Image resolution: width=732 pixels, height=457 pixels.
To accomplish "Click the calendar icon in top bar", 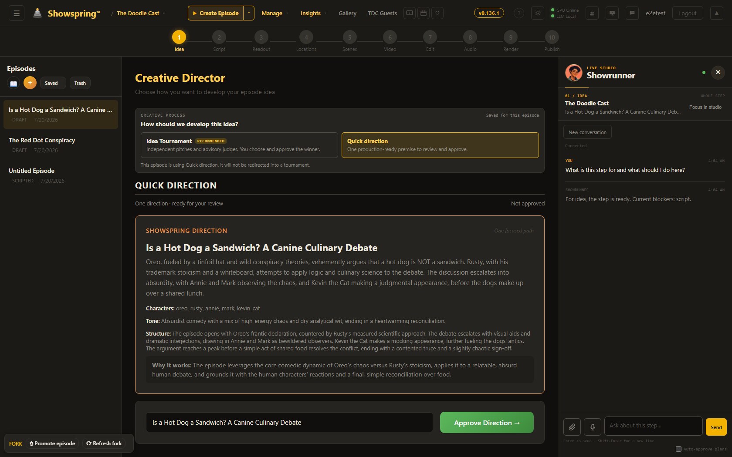I will pos(423,13).
